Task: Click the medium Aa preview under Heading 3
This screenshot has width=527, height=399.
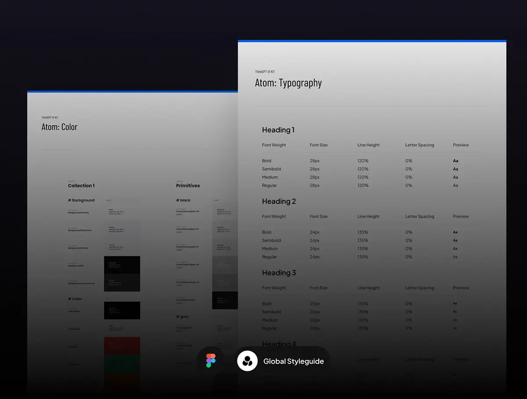Action: pyautogui.click(x=455, y=320)
